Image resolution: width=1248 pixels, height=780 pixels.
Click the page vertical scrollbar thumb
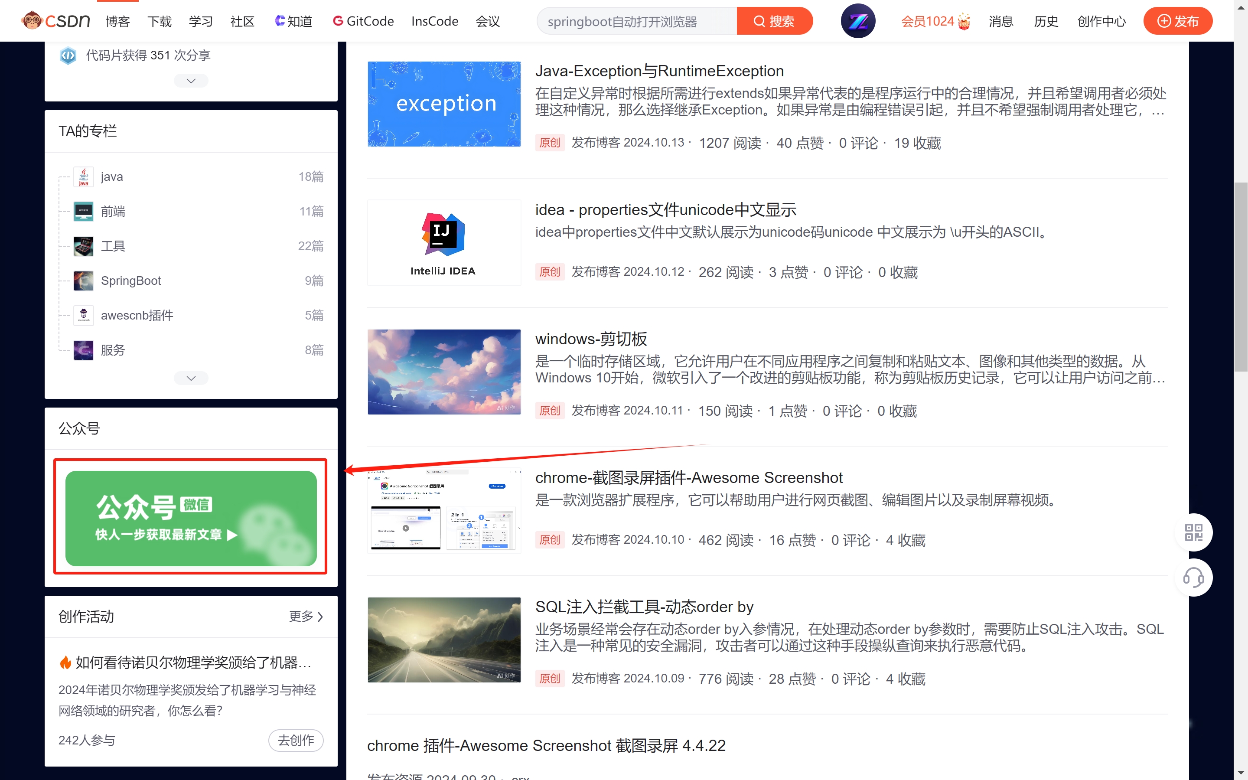coord(1240,277)
